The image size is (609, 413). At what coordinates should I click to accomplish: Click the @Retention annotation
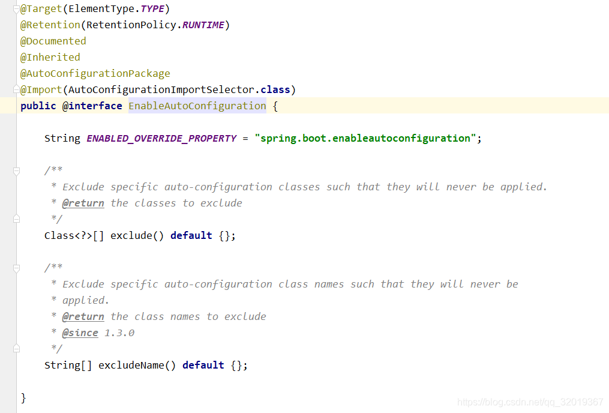(x=50, y=25)
